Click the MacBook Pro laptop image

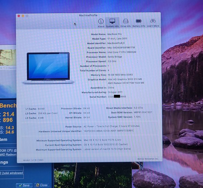pyautogui.click(x=46, y=68)
